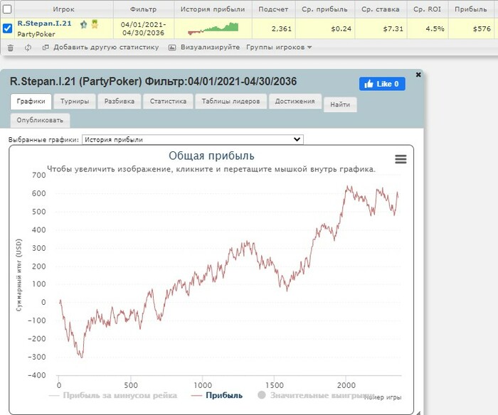Click the Фильтр column header
This screenshot has width=498, height=415.
click(x=144, y=9)
